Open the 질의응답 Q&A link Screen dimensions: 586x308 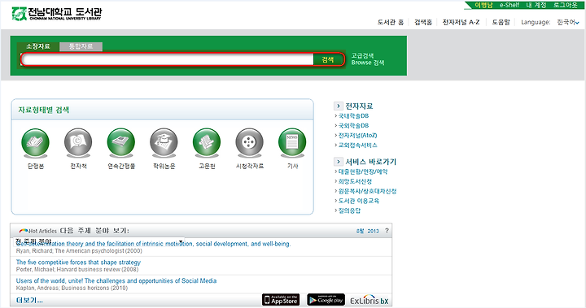click(x=349, y=210)
